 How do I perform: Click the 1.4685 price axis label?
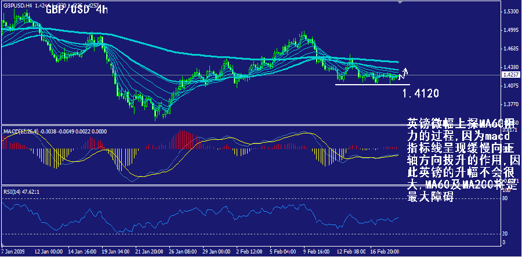512,49
